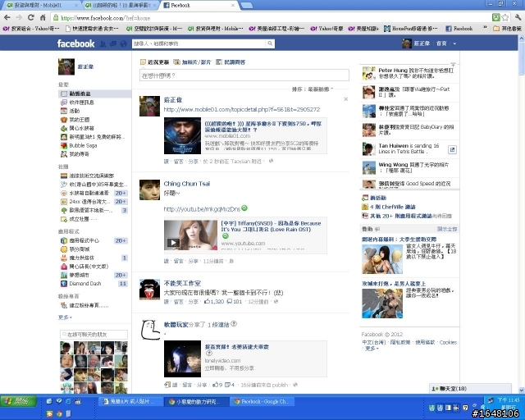Open the notifications globe icon
Image resolution: width=525 pixels, height=420 pixels.
123,43
